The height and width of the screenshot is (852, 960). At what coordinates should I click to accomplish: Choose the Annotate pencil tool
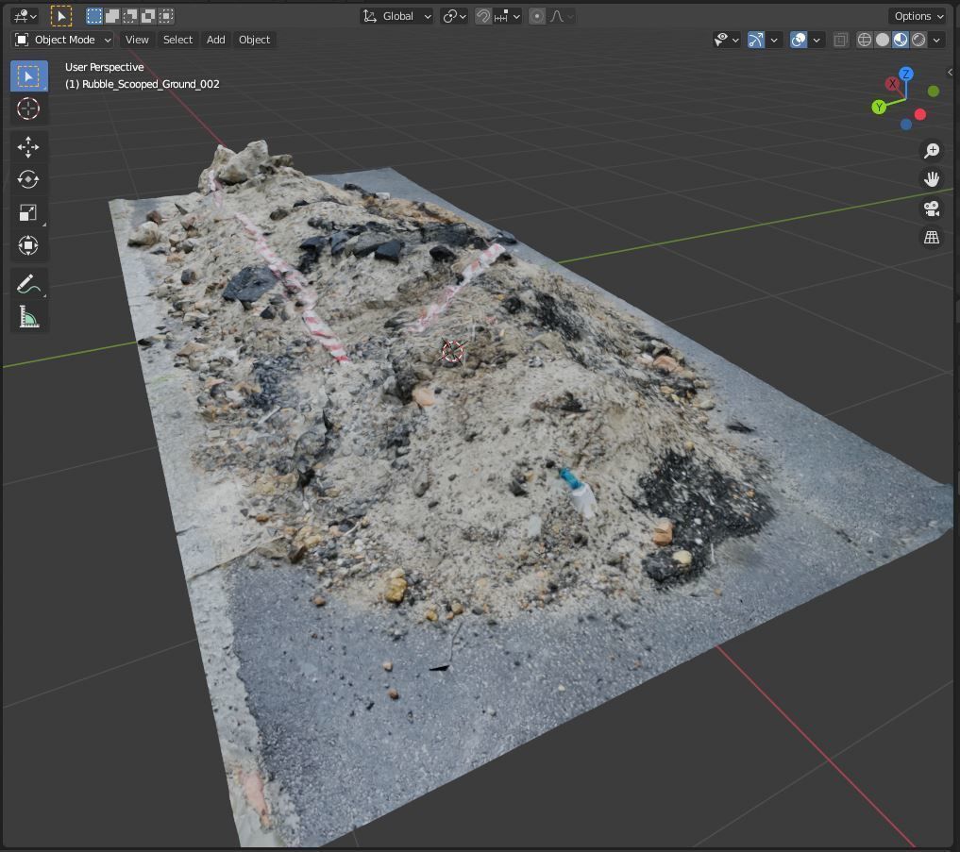[x=28, y=284]
